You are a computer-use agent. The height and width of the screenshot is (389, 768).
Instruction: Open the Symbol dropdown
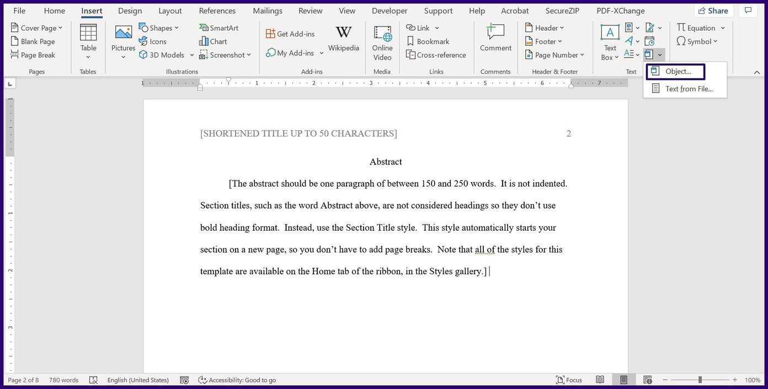click(x=697, y=41)
